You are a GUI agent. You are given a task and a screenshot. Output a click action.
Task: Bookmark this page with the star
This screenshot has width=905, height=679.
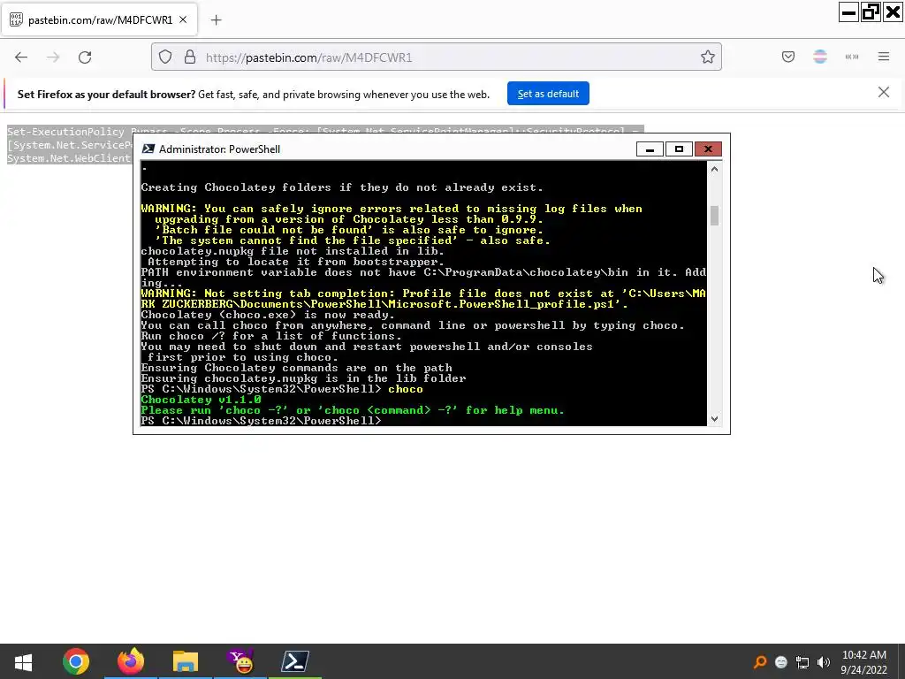[708, 57]
